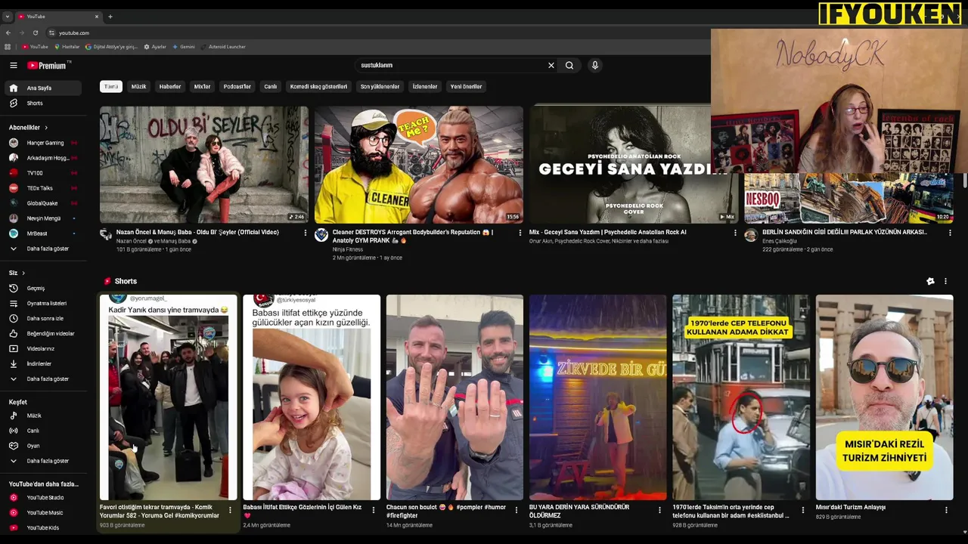The width and height of the screenshot is (968, 544).
Task: Reload the page in browser toolbar
Action: [x=35, y=32]
